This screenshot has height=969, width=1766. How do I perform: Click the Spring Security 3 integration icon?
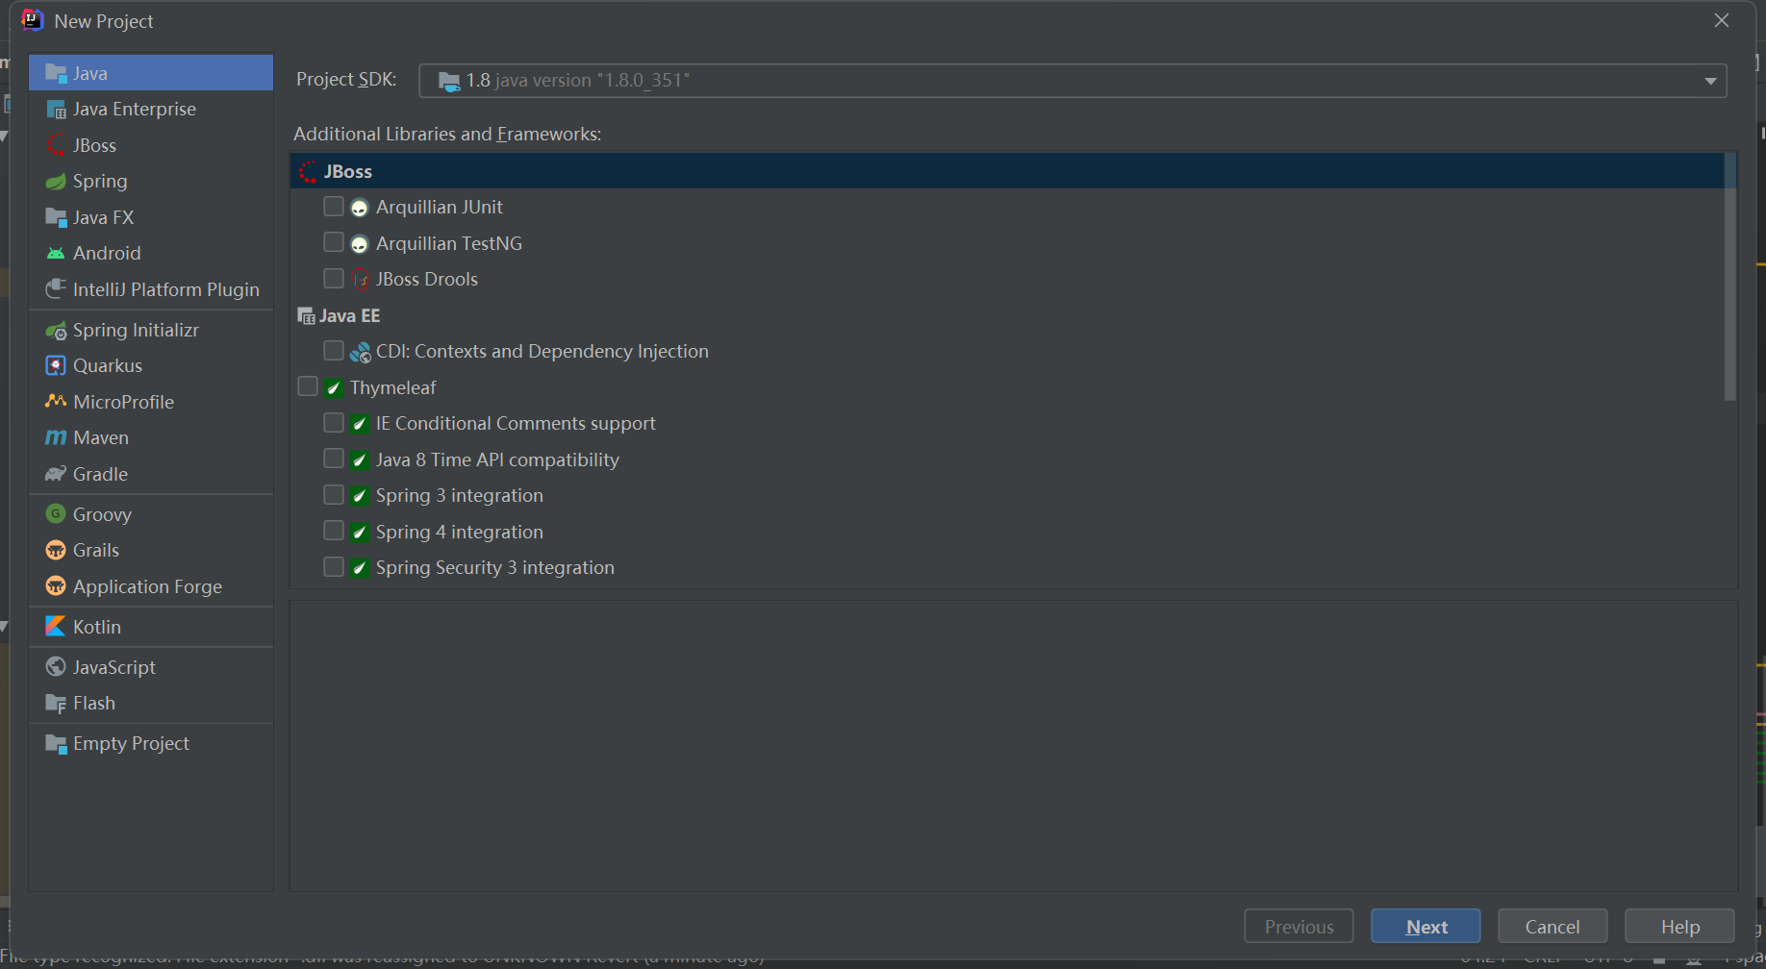pos(360,568)
